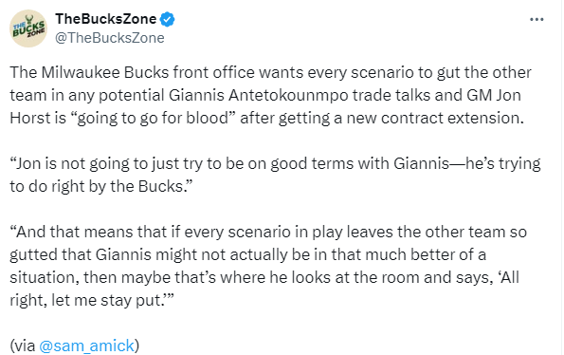
Task: Open the @sam_amick mention link
Action: click(86, 346)
